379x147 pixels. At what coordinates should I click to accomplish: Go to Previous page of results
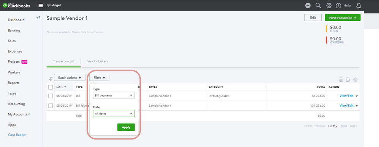[x=320, y=126]
